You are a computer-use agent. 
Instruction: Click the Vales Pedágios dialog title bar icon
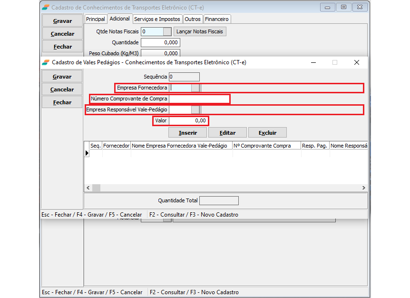pos(46,62)
